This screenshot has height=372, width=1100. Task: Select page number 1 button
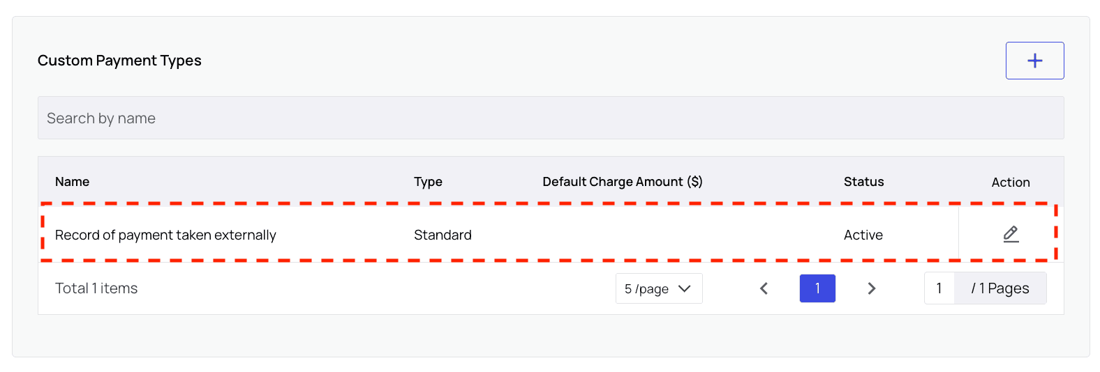[817, 288]
